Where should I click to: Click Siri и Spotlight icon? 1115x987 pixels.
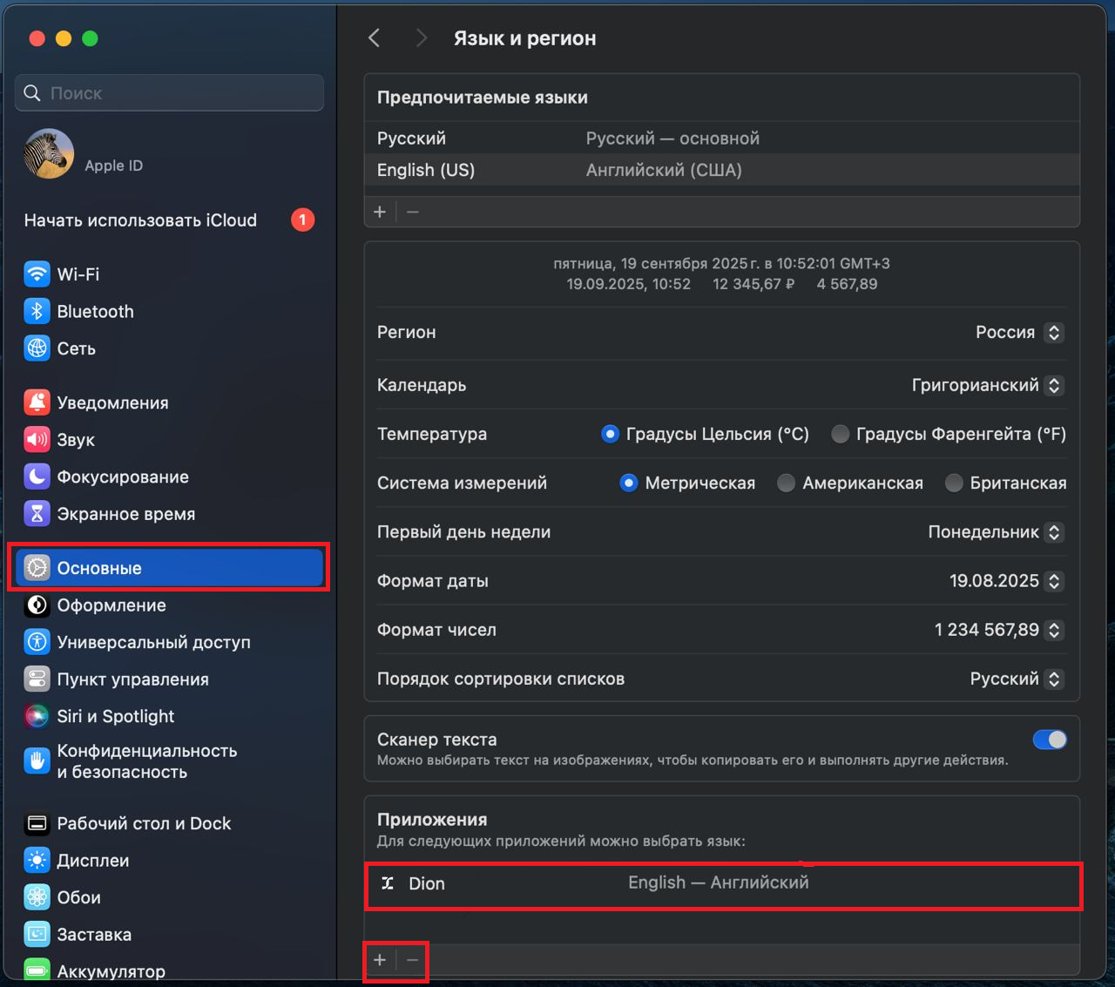pyautogui.click(x=37, y=716)
